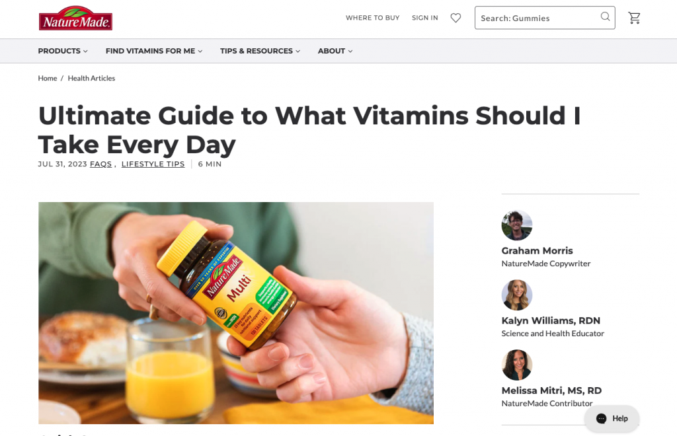
Task: Expand the Products dropdown menu
Action: pyautogui.click(x=63, y=51)
